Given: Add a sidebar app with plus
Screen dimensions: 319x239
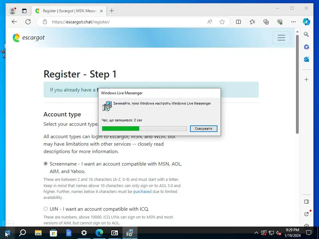Looking at the screenshot, I should (x=307, y=79).
